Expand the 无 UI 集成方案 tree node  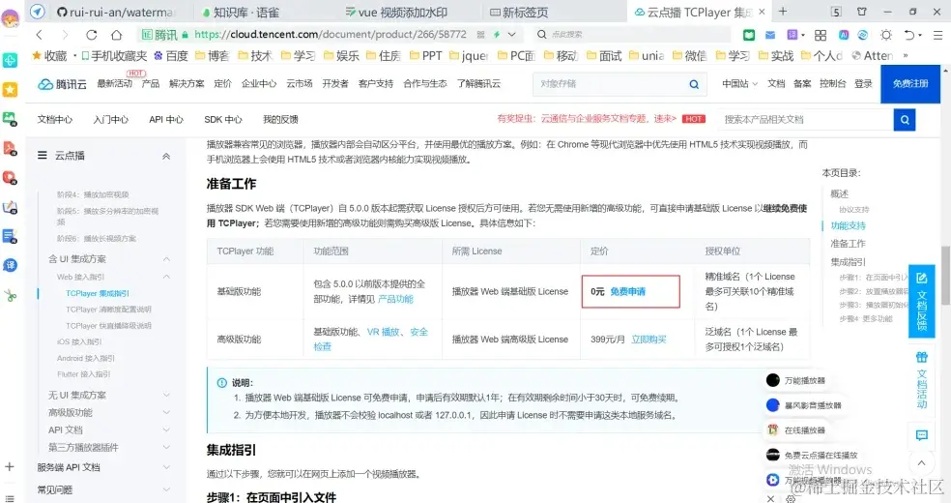[166, 395]
